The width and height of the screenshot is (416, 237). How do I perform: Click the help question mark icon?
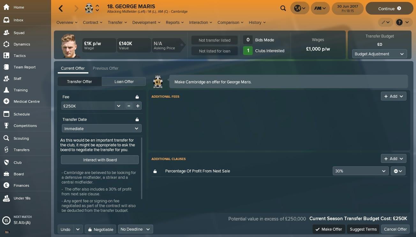[399, 22]
